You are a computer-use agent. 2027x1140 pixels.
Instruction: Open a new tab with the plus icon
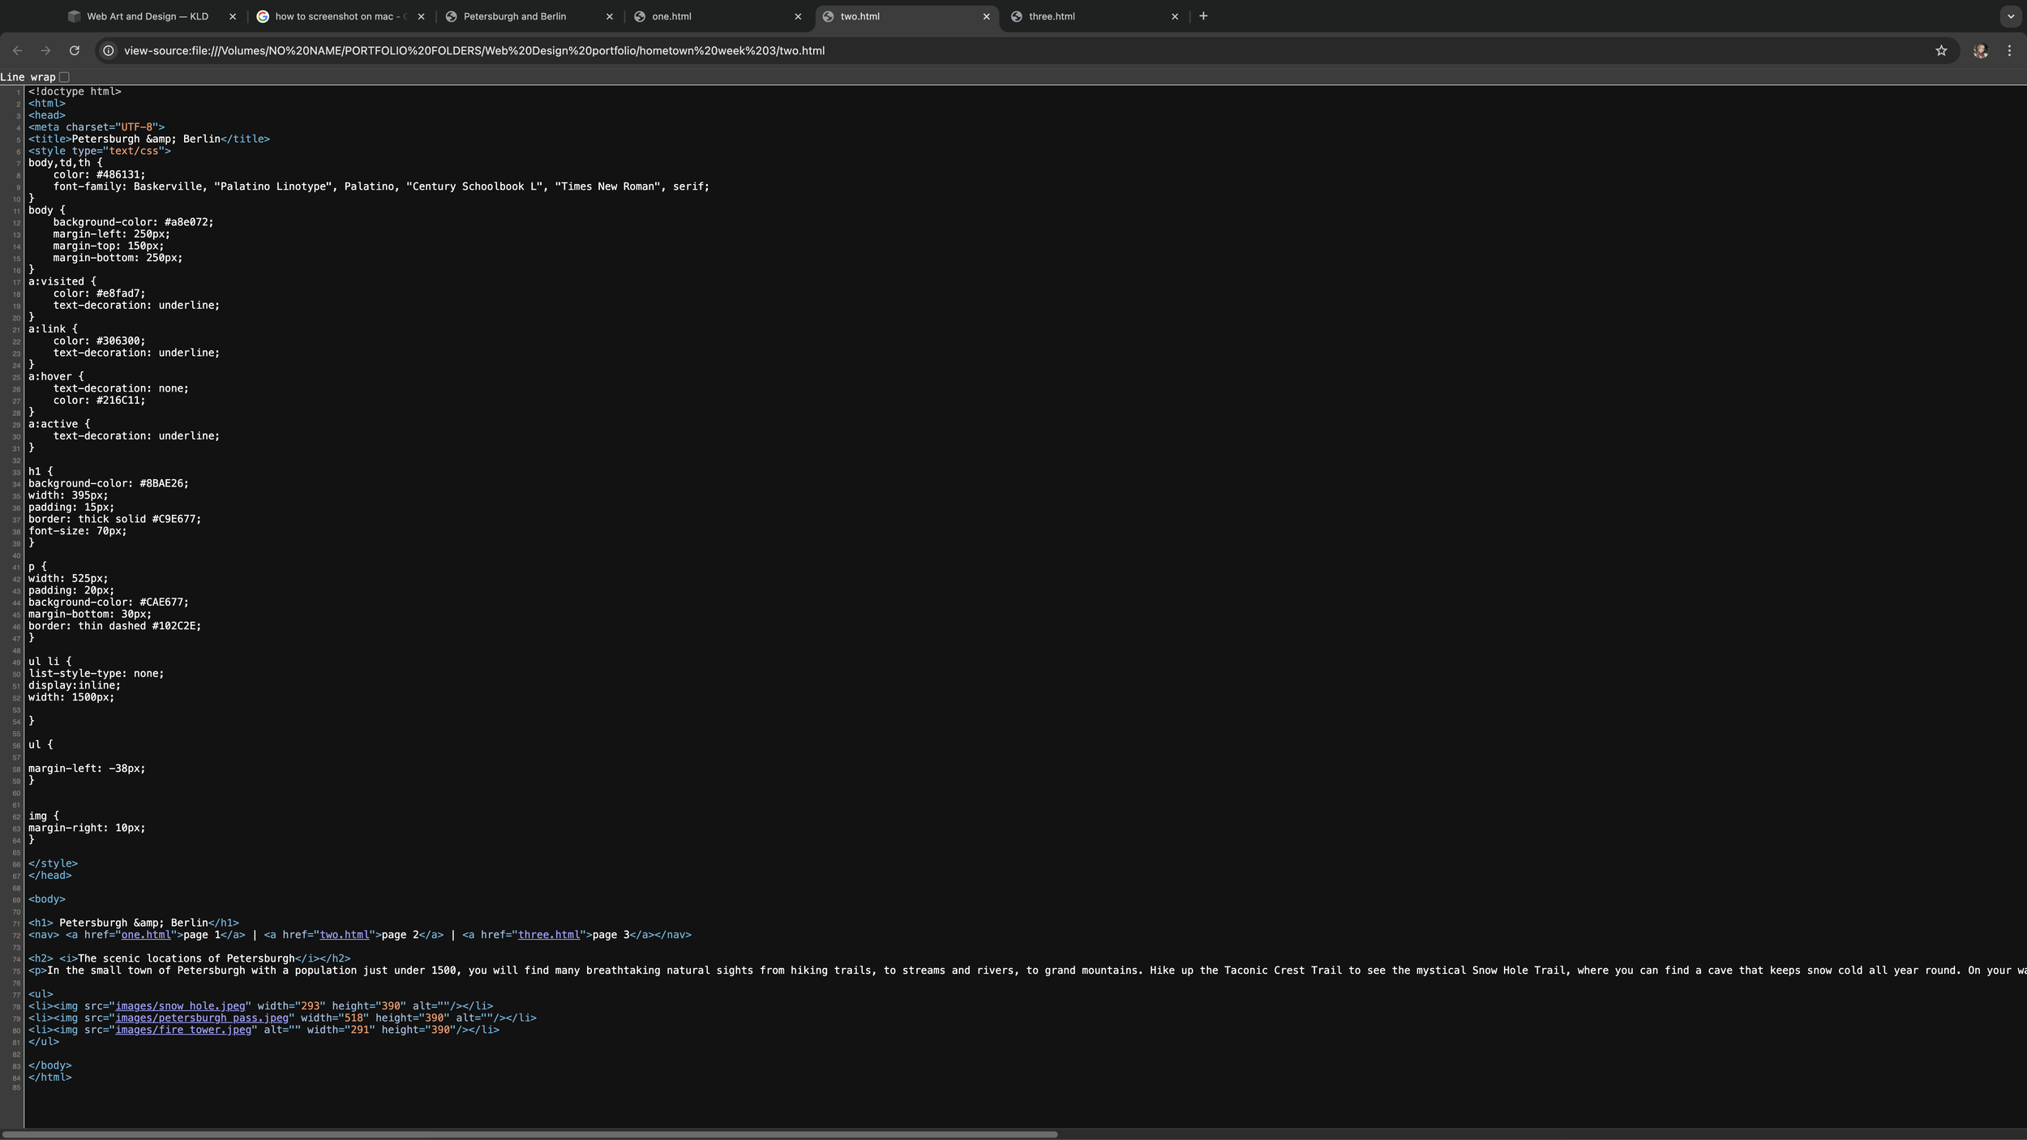(1203, 15)
